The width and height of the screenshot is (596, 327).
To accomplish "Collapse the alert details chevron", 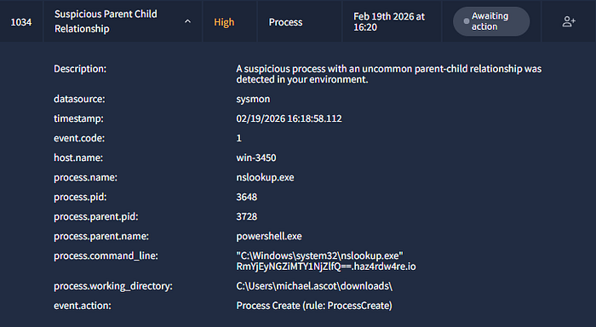I will pyautogui.click(x=188, y=21).
